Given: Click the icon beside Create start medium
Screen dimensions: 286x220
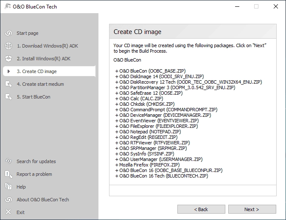Looking at the screenshot, I should pyautogui.click(x=8, y=84).
